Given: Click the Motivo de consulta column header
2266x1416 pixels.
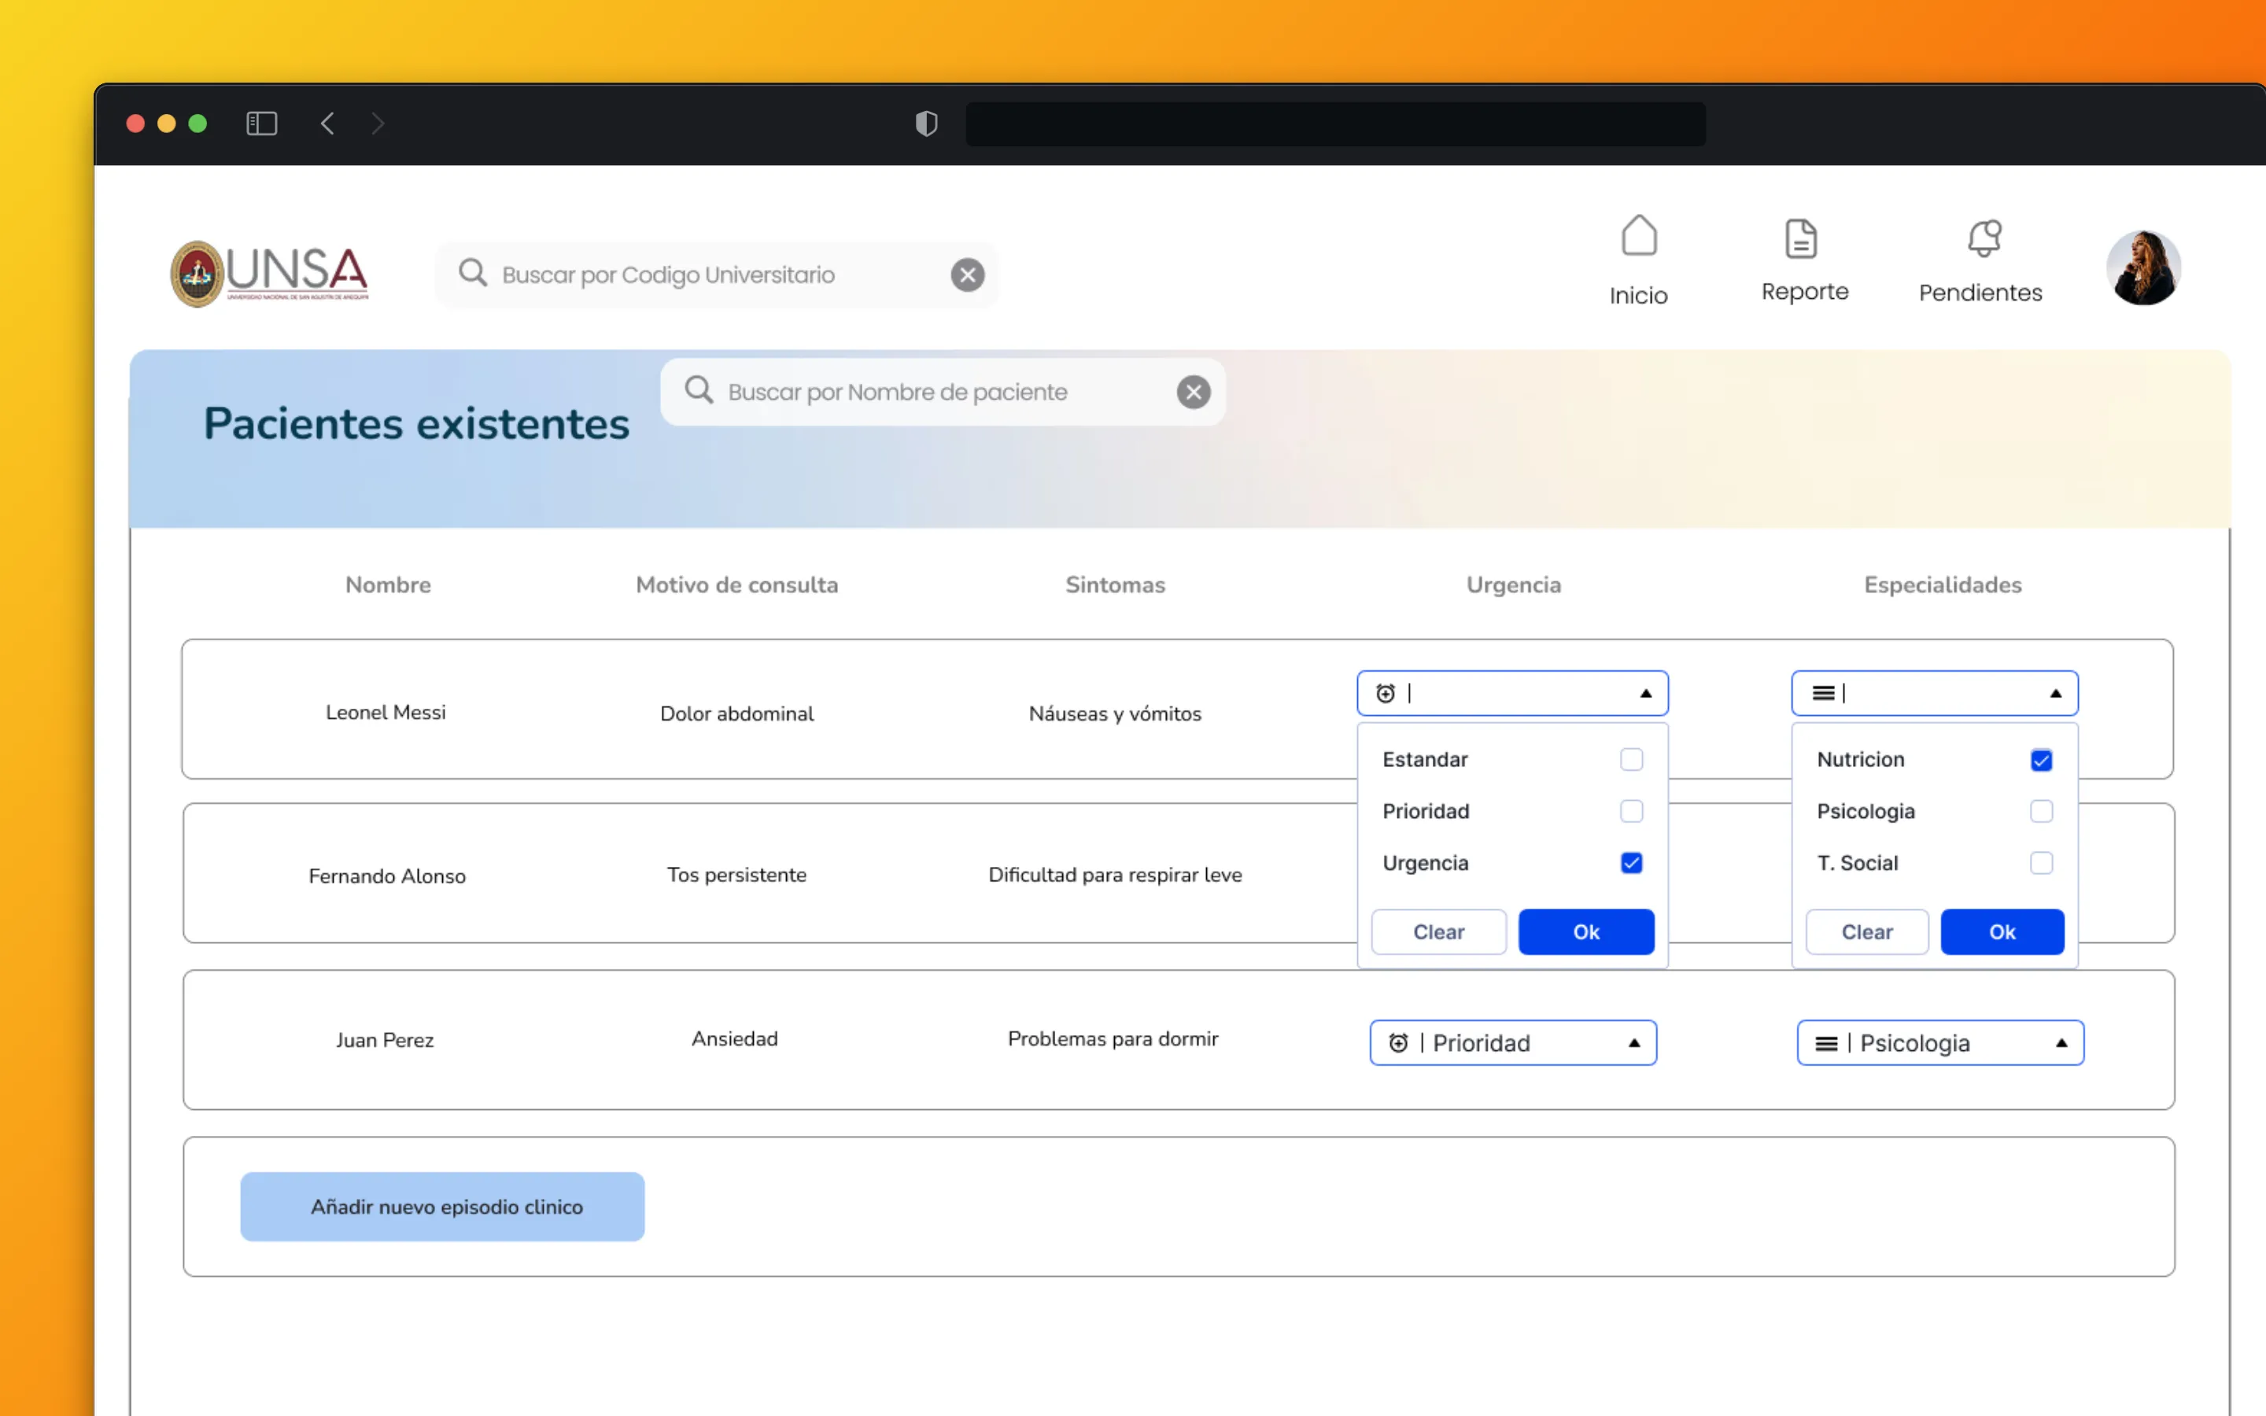Looking at the screenshot, I should click(737, 584).
